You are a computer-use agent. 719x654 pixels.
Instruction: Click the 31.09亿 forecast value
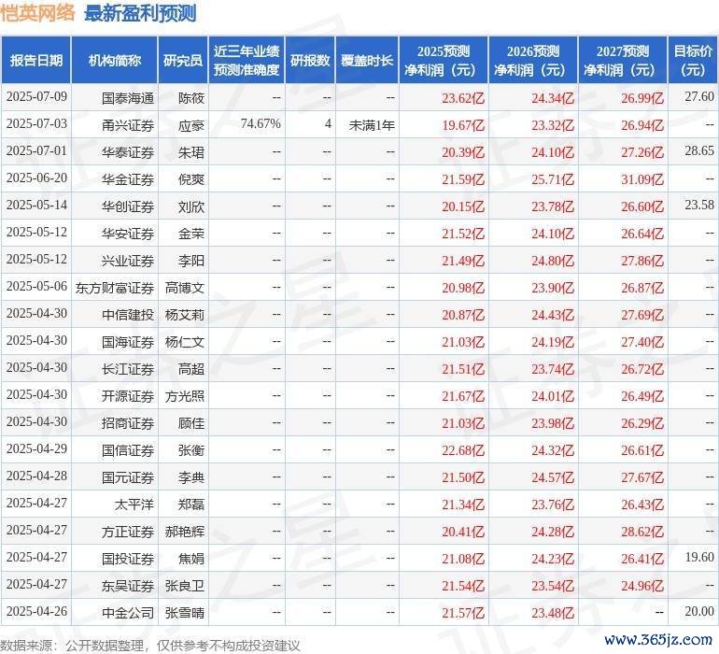click(642, 179)
